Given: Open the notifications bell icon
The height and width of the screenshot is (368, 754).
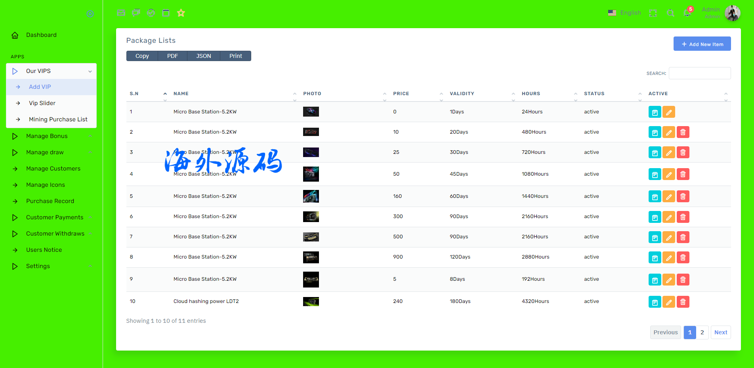Looking at the screenshot, I should [x=687, y=13].
